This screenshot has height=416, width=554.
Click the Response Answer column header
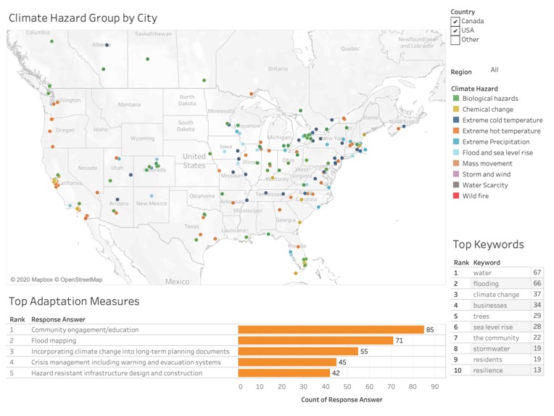[x=58, y=319]
